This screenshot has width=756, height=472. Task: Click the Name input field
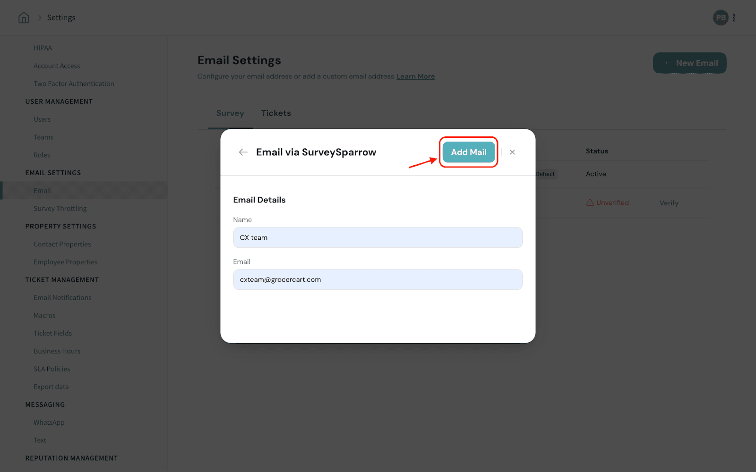tap(378, 237)
